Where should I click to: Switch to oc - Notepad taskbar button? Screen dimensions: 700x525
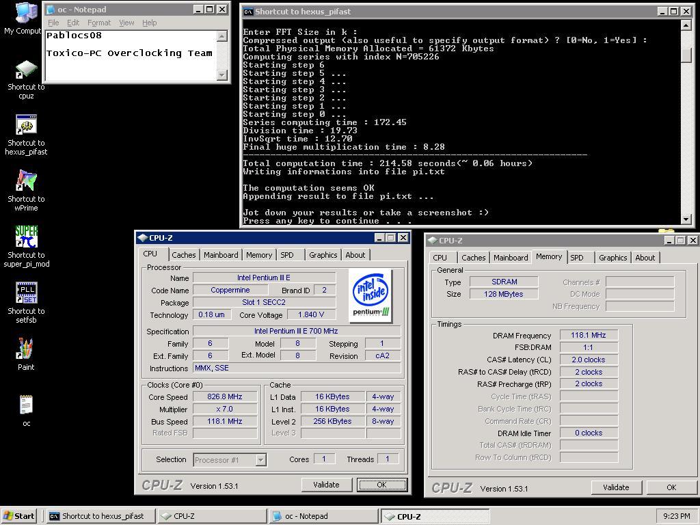pos(324,516)
